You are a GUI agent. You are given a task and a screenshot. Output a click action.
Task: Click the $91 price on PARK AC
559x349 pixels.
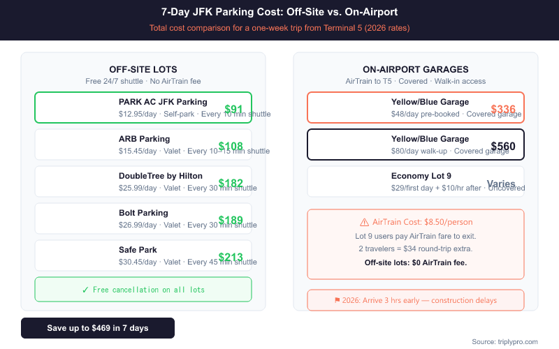233,110
